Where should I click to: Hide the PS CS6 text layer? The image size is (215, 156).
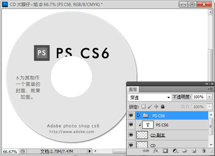click(131, 125)
